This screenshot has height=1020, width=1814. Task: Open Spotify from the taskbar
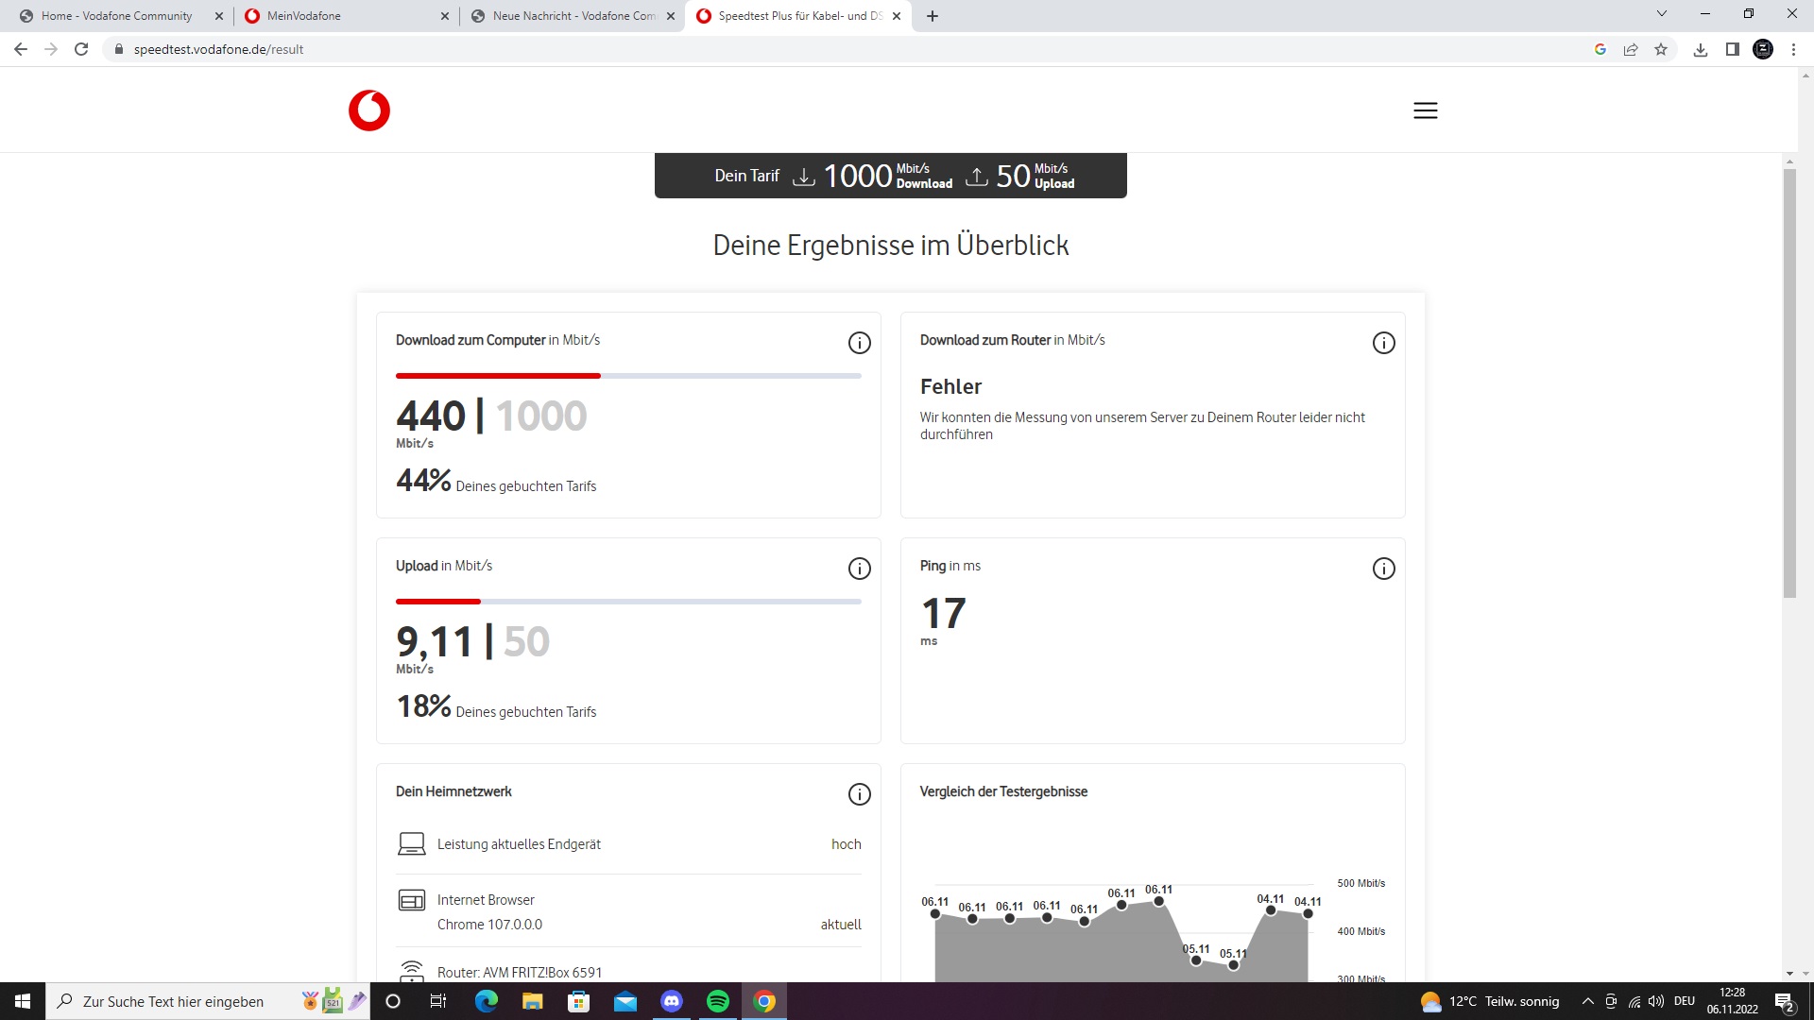click(x=718, y=1001)
